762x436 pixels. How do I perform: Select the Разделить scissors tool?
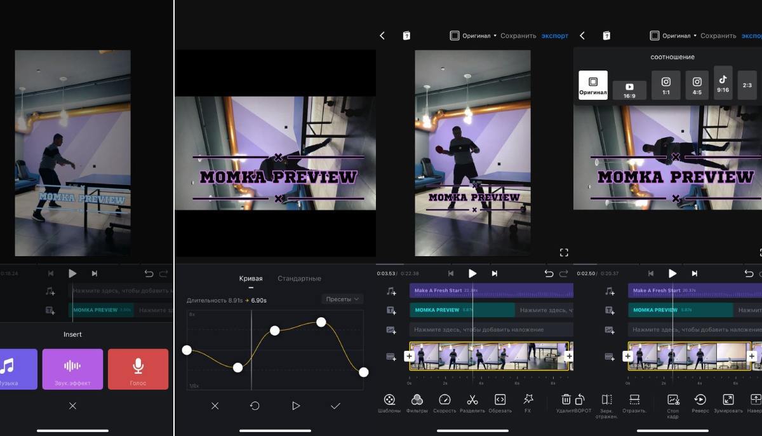(x=472, y=400)
